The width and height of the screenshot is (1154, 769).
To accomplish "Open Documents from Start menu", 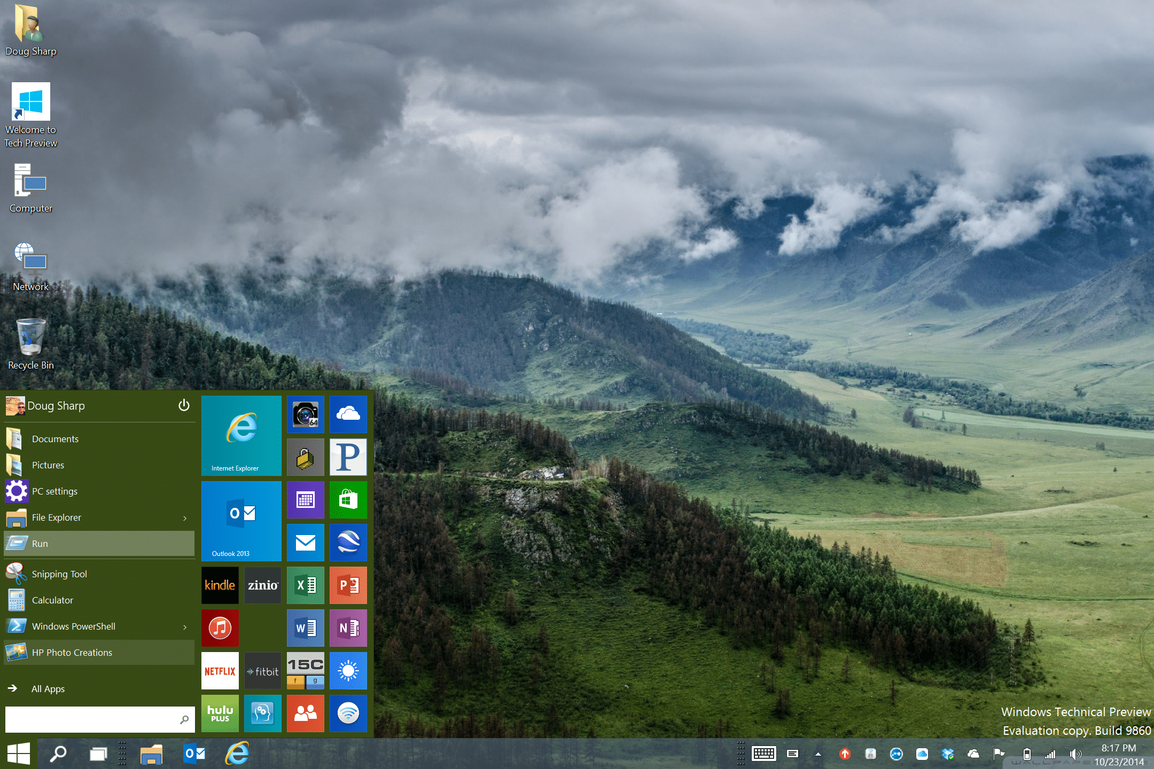I will coord(99,439).
